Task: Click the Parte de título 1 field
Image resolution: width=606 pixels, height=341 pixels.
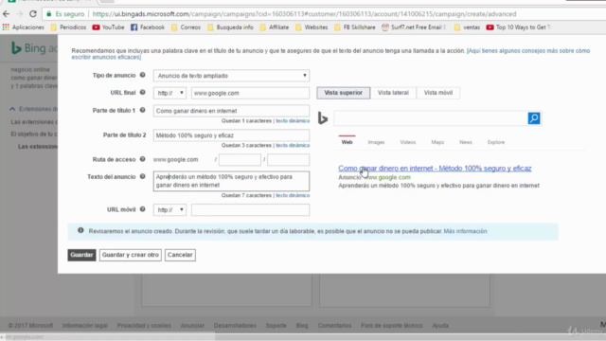Action: [x=231, y=111]
